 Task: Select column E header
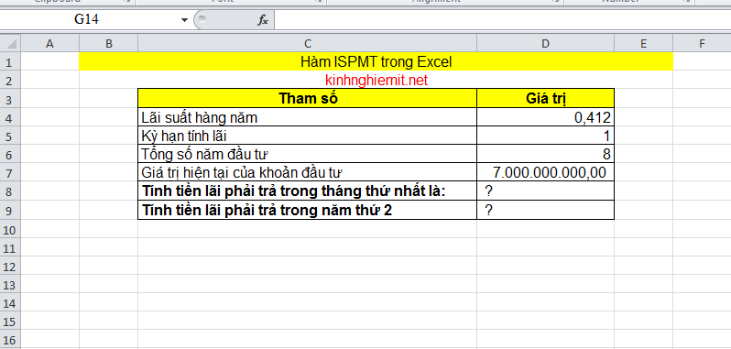[x=643, y=44]
